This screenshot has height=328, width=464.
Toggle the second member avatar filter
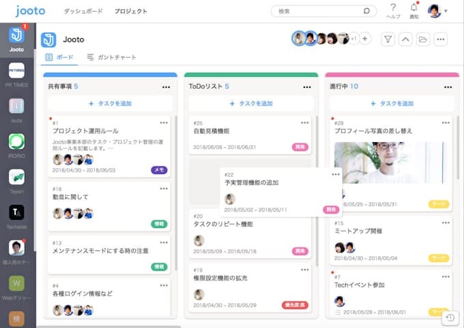point(310,39)
